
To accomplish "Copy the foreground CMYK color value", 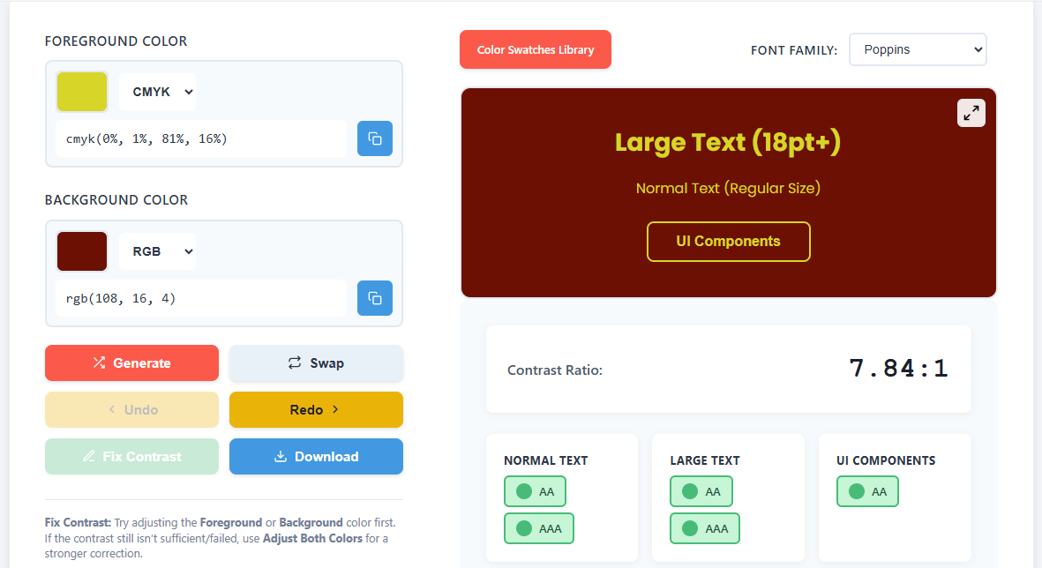I will click(x=374, y=138).
